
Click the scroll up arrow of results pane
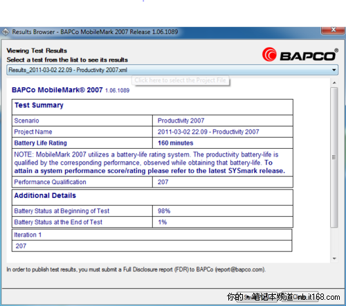[x=334, y=82]
